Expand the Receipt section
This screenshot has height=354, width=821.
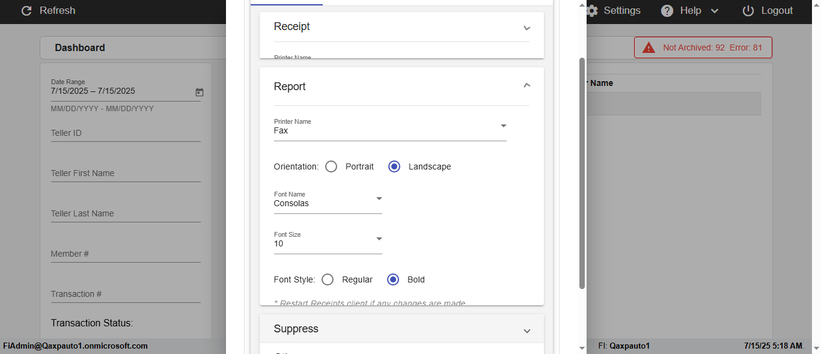click(x=527, y=28)
